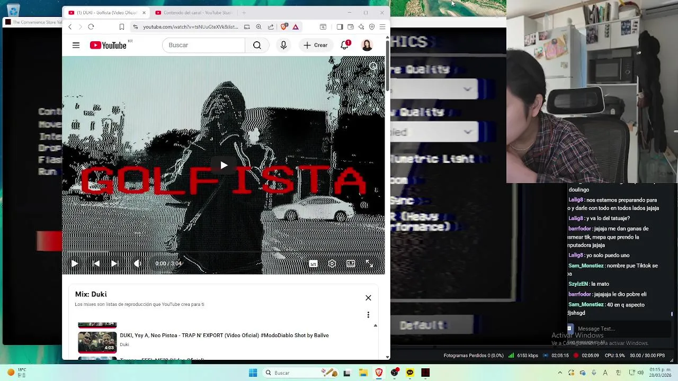Click the DUKI, Ysy A, Neo Pistea video title
The height and width of the screenshot is (381, 678).
(224, 335)
